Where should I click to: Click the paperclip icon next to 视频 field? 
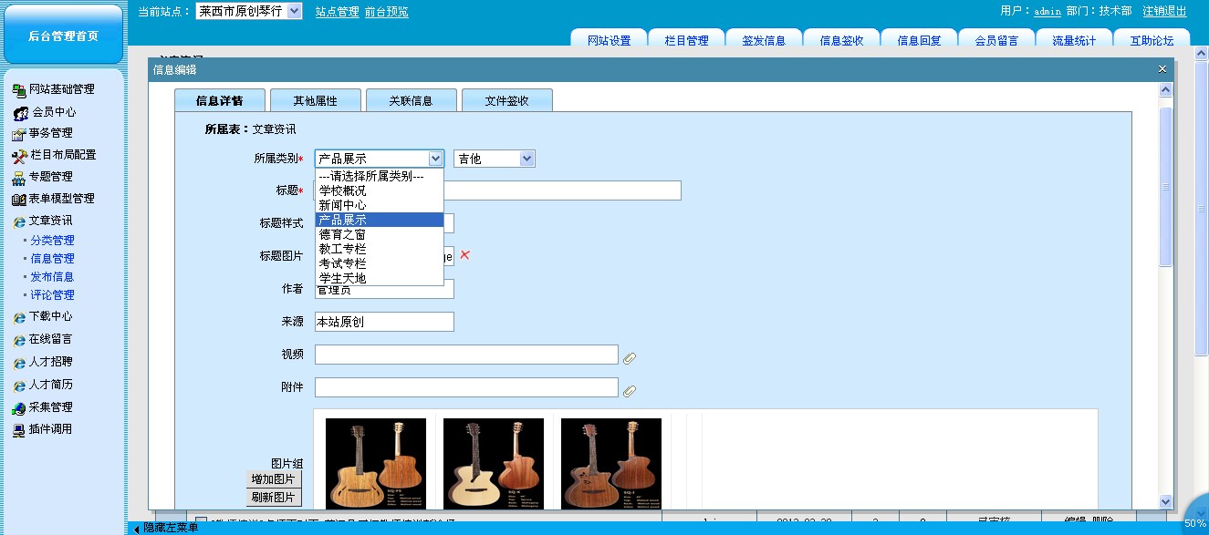(x=630, y=358)
